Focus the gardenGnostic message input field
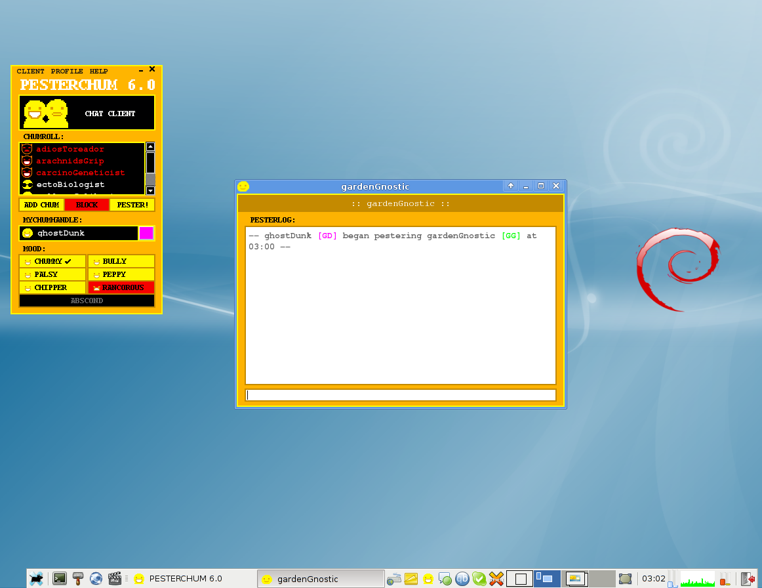This screenshot has height=588, width=762. coord(400,395)
